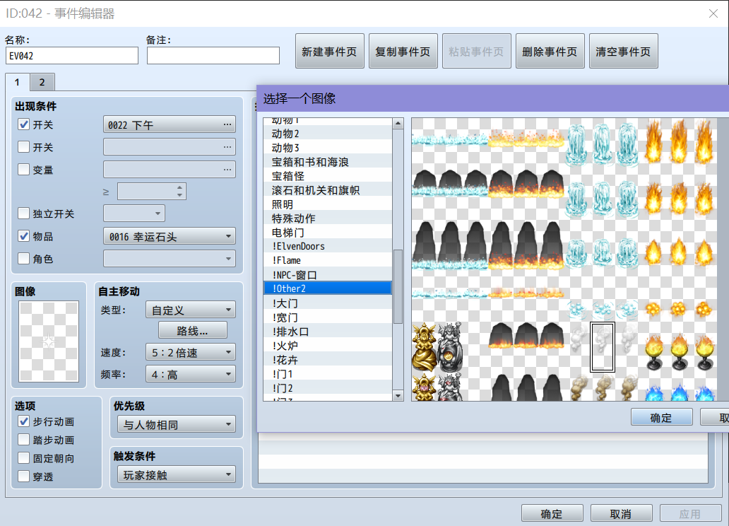Enable the 独立开关 checkbox
The image size is (729, 526).
23,214
